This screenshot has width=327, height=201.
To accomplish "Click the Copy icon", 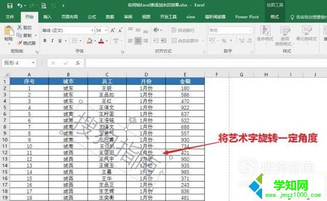I will pyautogui.click(x=19, y=35).
